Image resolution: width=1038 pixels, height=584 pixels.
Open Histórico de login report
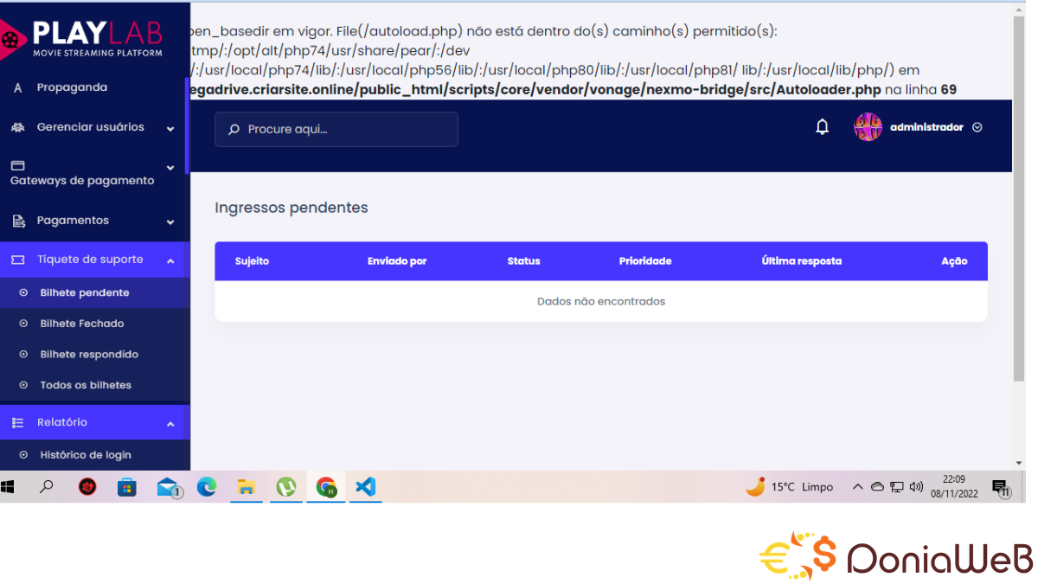click(86, 455)
